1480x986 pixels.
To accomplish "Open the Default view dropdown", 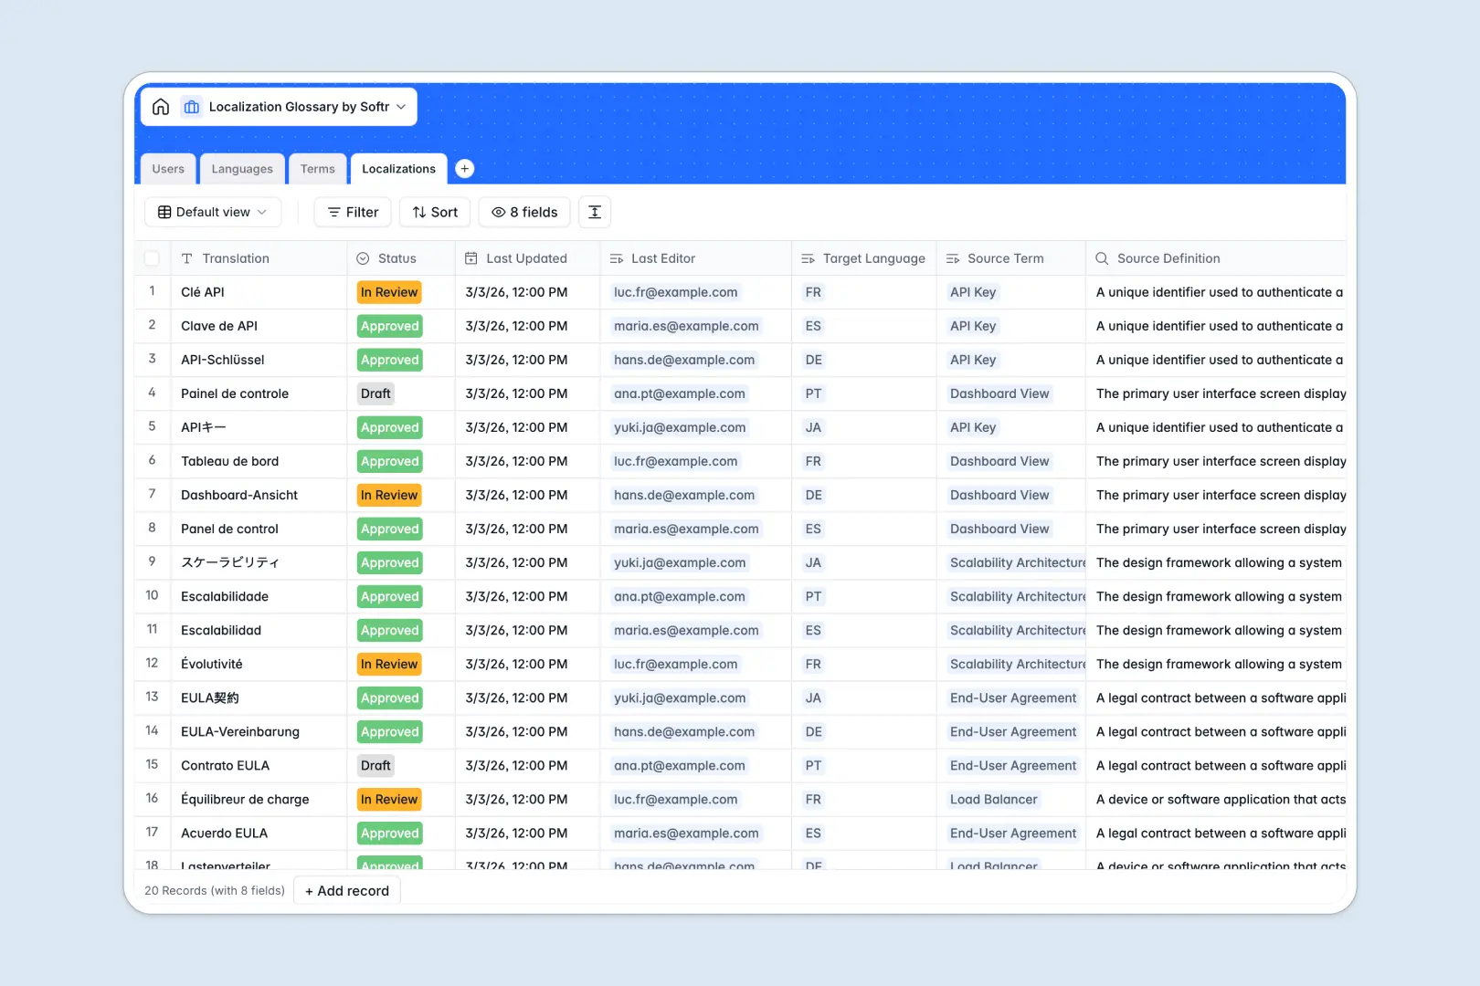I will (x=213, y=212).
